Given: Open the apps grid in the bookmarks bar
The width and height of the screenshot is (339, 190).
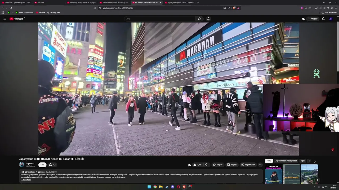Looking at the screenshot, I should [x=3, y=12].
